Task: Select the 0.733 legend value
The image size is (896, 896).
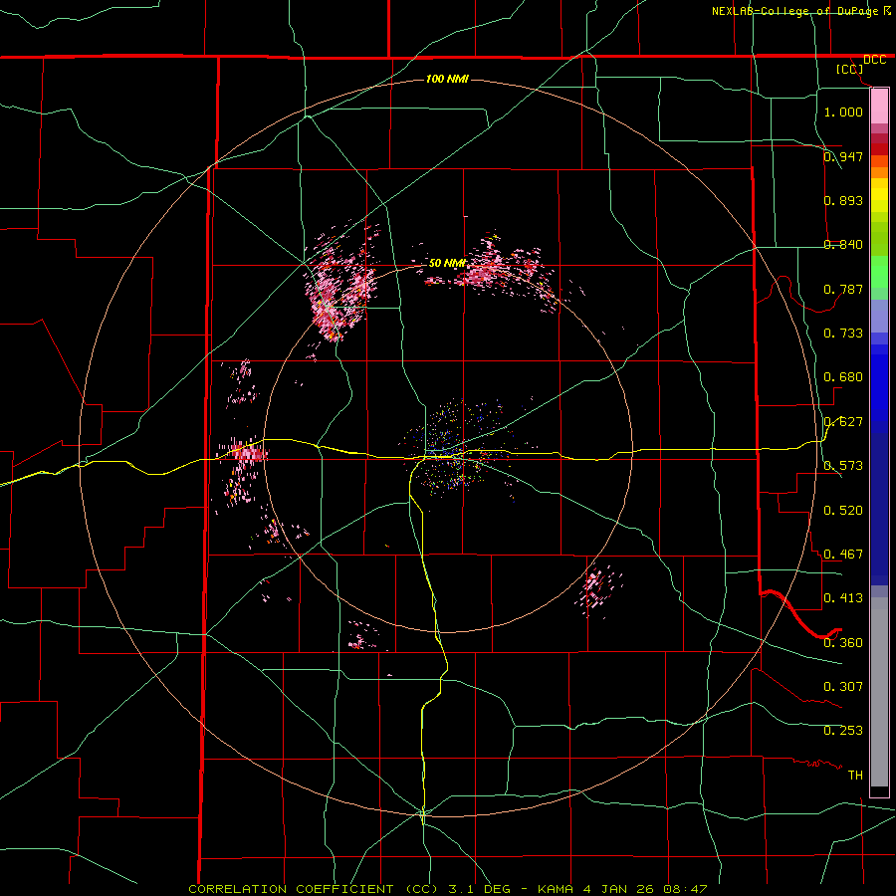Action: click(843, 334)
